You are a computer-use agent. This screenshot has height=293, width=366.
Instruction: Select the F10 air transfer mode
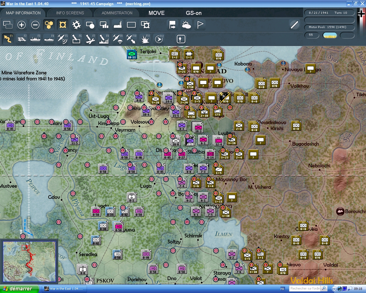(131, 39)
